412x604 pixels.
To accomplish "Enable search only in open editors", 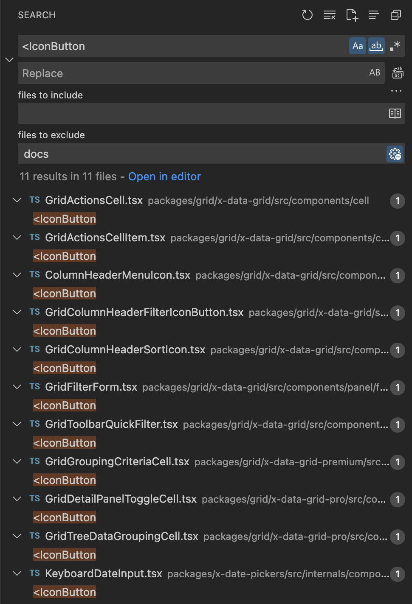I will [395, 113].
